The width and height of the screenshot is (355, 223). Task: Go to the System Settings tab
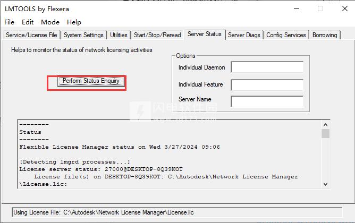pyautogui.click(x=83, y=35)
